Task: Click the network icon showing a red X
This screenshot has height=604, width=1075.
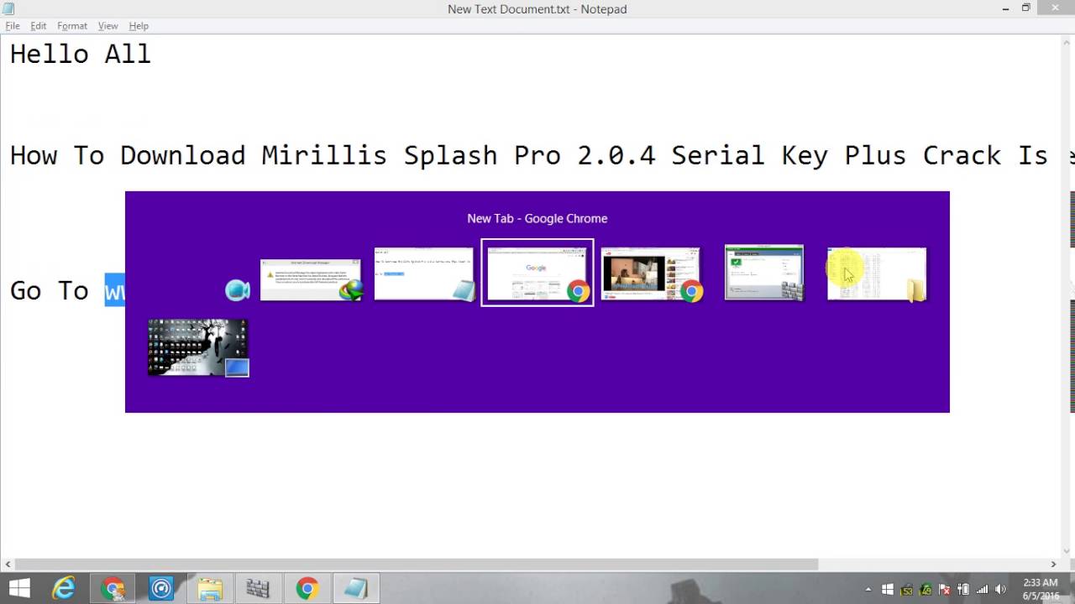Action: point(945,588)
